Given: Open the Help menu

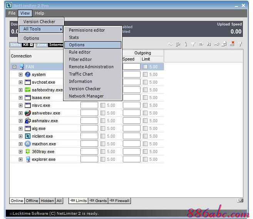Looking at the screenshot, I should (x=39, y=13).
